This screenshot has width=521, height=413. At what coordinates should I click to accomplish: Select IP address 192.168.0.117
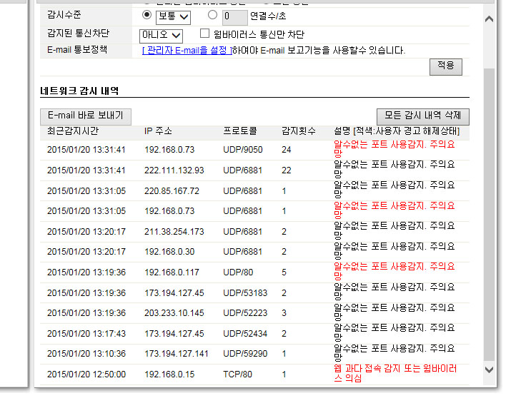(x=172, y=272)
